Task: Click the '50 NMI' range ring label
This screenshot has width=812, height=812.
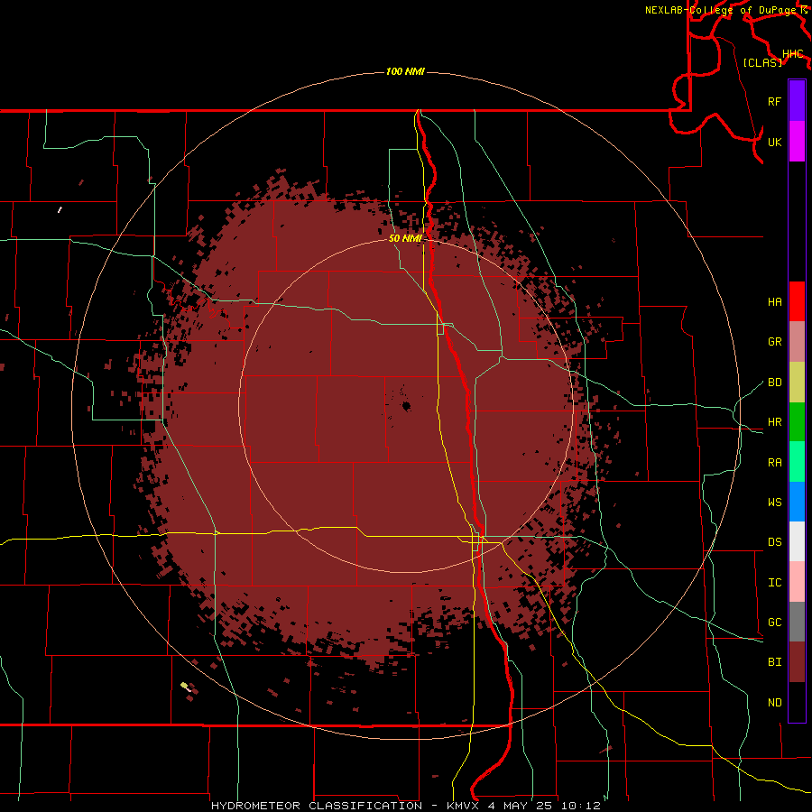Action: [405, 238]
